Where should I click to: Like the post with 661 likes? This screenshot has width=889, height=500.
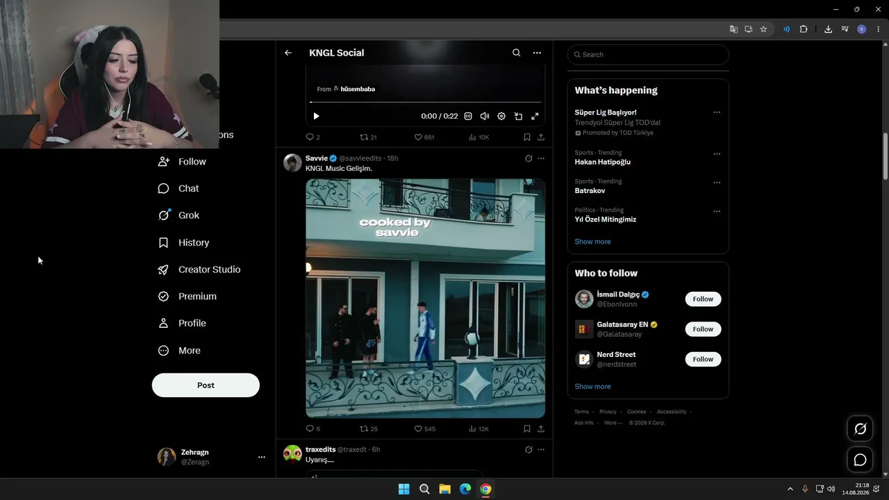coord(424,137)
